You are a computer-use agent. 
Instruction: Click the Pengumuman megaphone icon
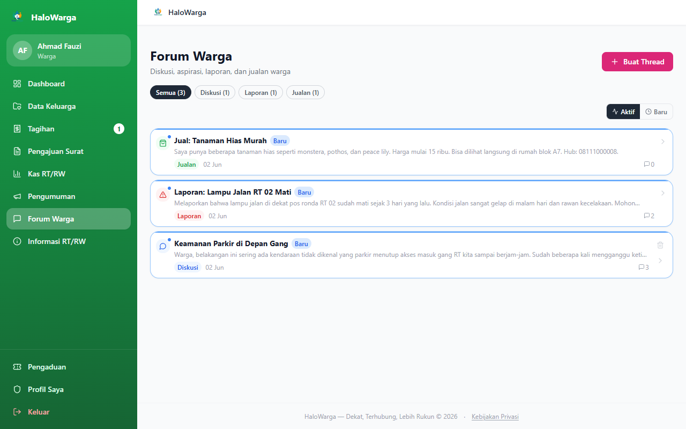tap(17, 196)
